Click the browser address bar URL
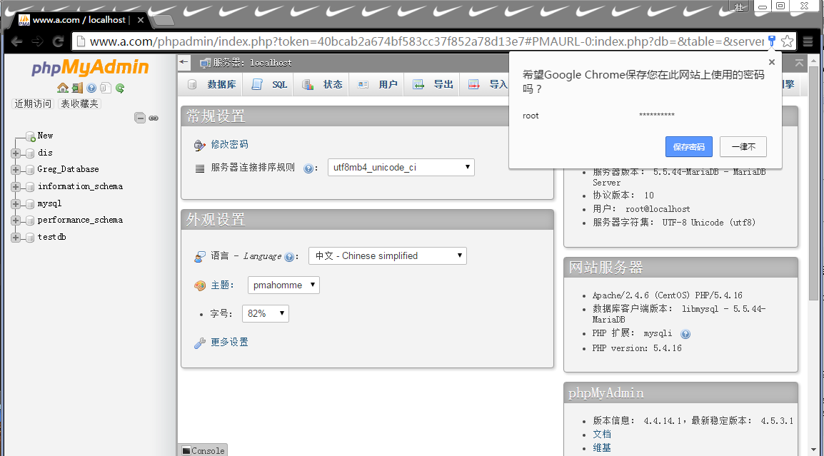 coord(426,41)
